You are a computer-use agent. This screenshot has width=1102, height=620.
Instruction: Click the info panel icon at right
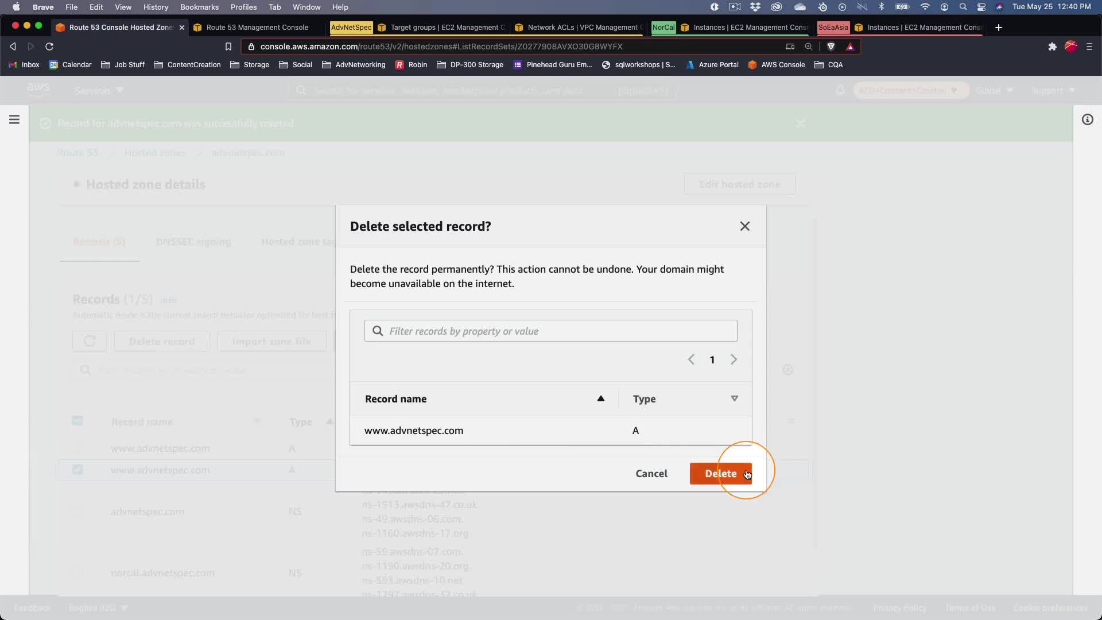(1087, 119)
